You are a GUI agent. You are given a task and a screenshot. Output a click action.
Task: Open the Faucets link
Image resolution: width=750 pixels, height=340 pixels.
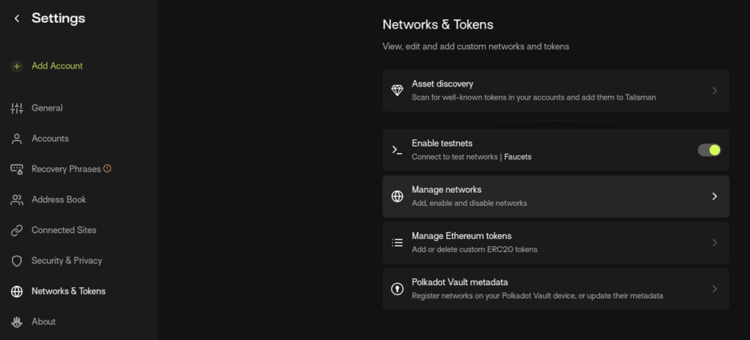[518, 157]
